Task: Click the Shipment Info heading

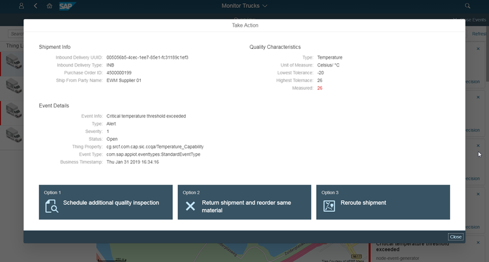Action: click(x=55, y=47)
